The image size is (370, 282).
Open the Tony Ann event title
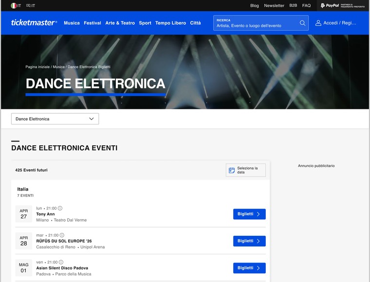click(45, 214)
